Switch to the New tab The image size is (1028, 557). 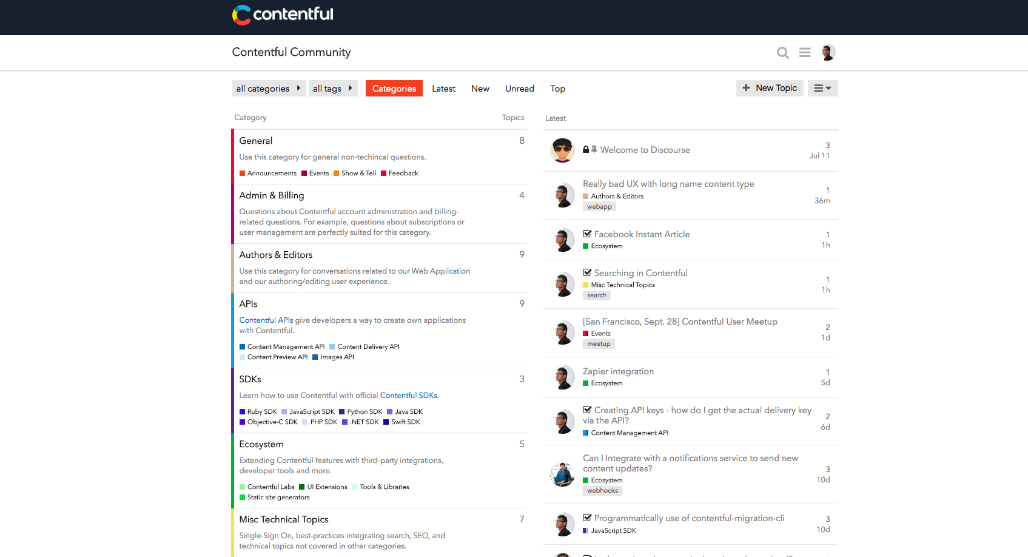click(480, 89)
